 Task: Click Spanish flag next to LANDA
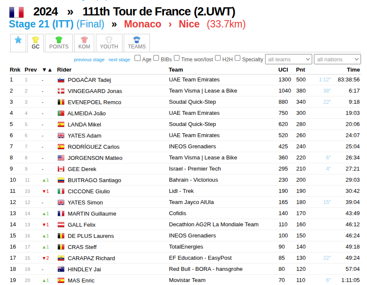click(x=61, y=124)
